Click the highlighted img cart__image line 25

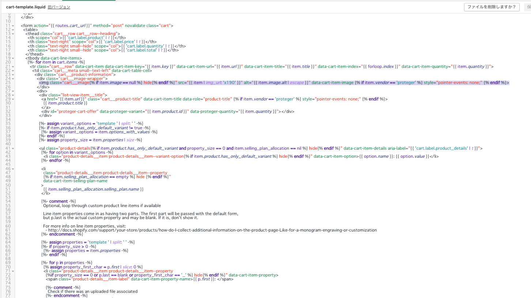tap(274, 83)
